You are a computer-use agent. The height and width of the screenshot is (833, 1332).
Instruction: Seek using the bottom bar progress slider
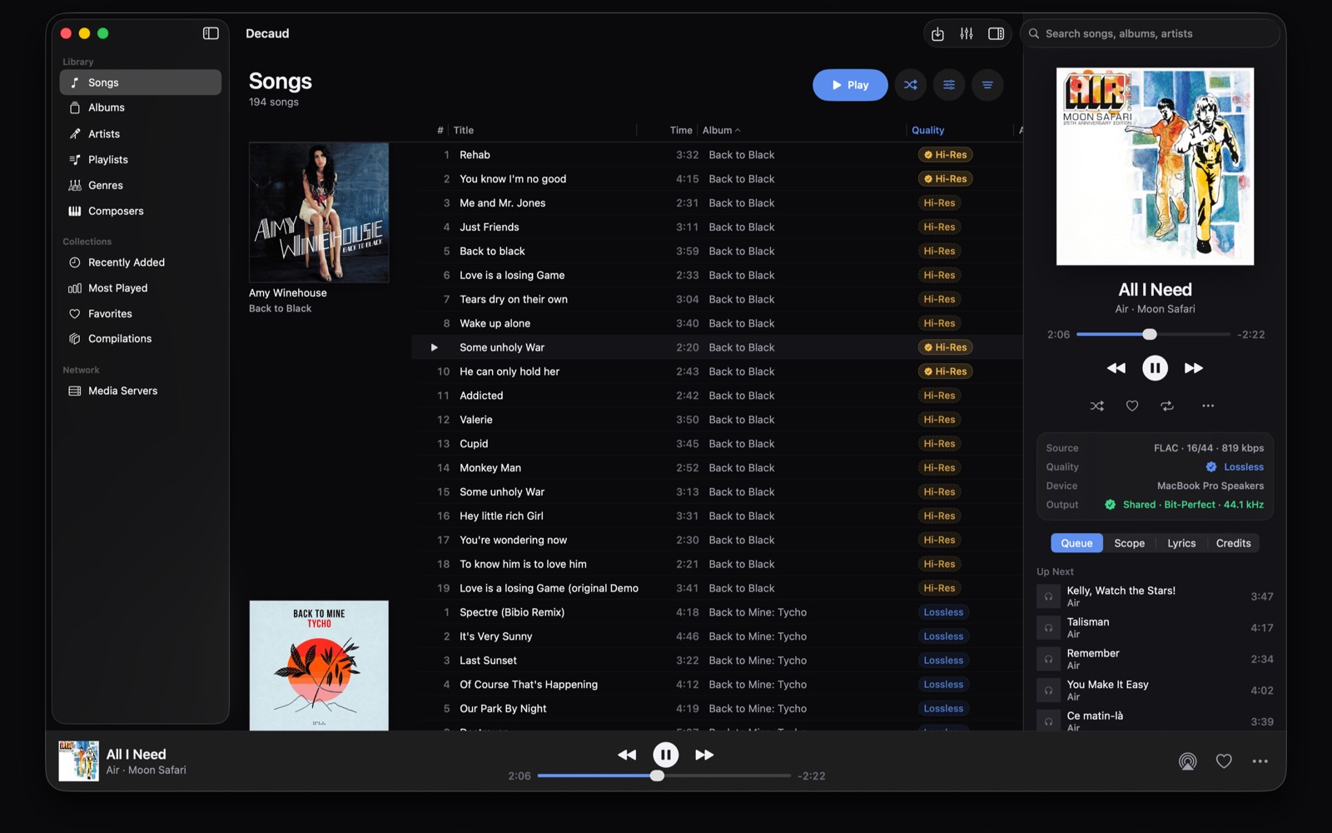point(664,776)
